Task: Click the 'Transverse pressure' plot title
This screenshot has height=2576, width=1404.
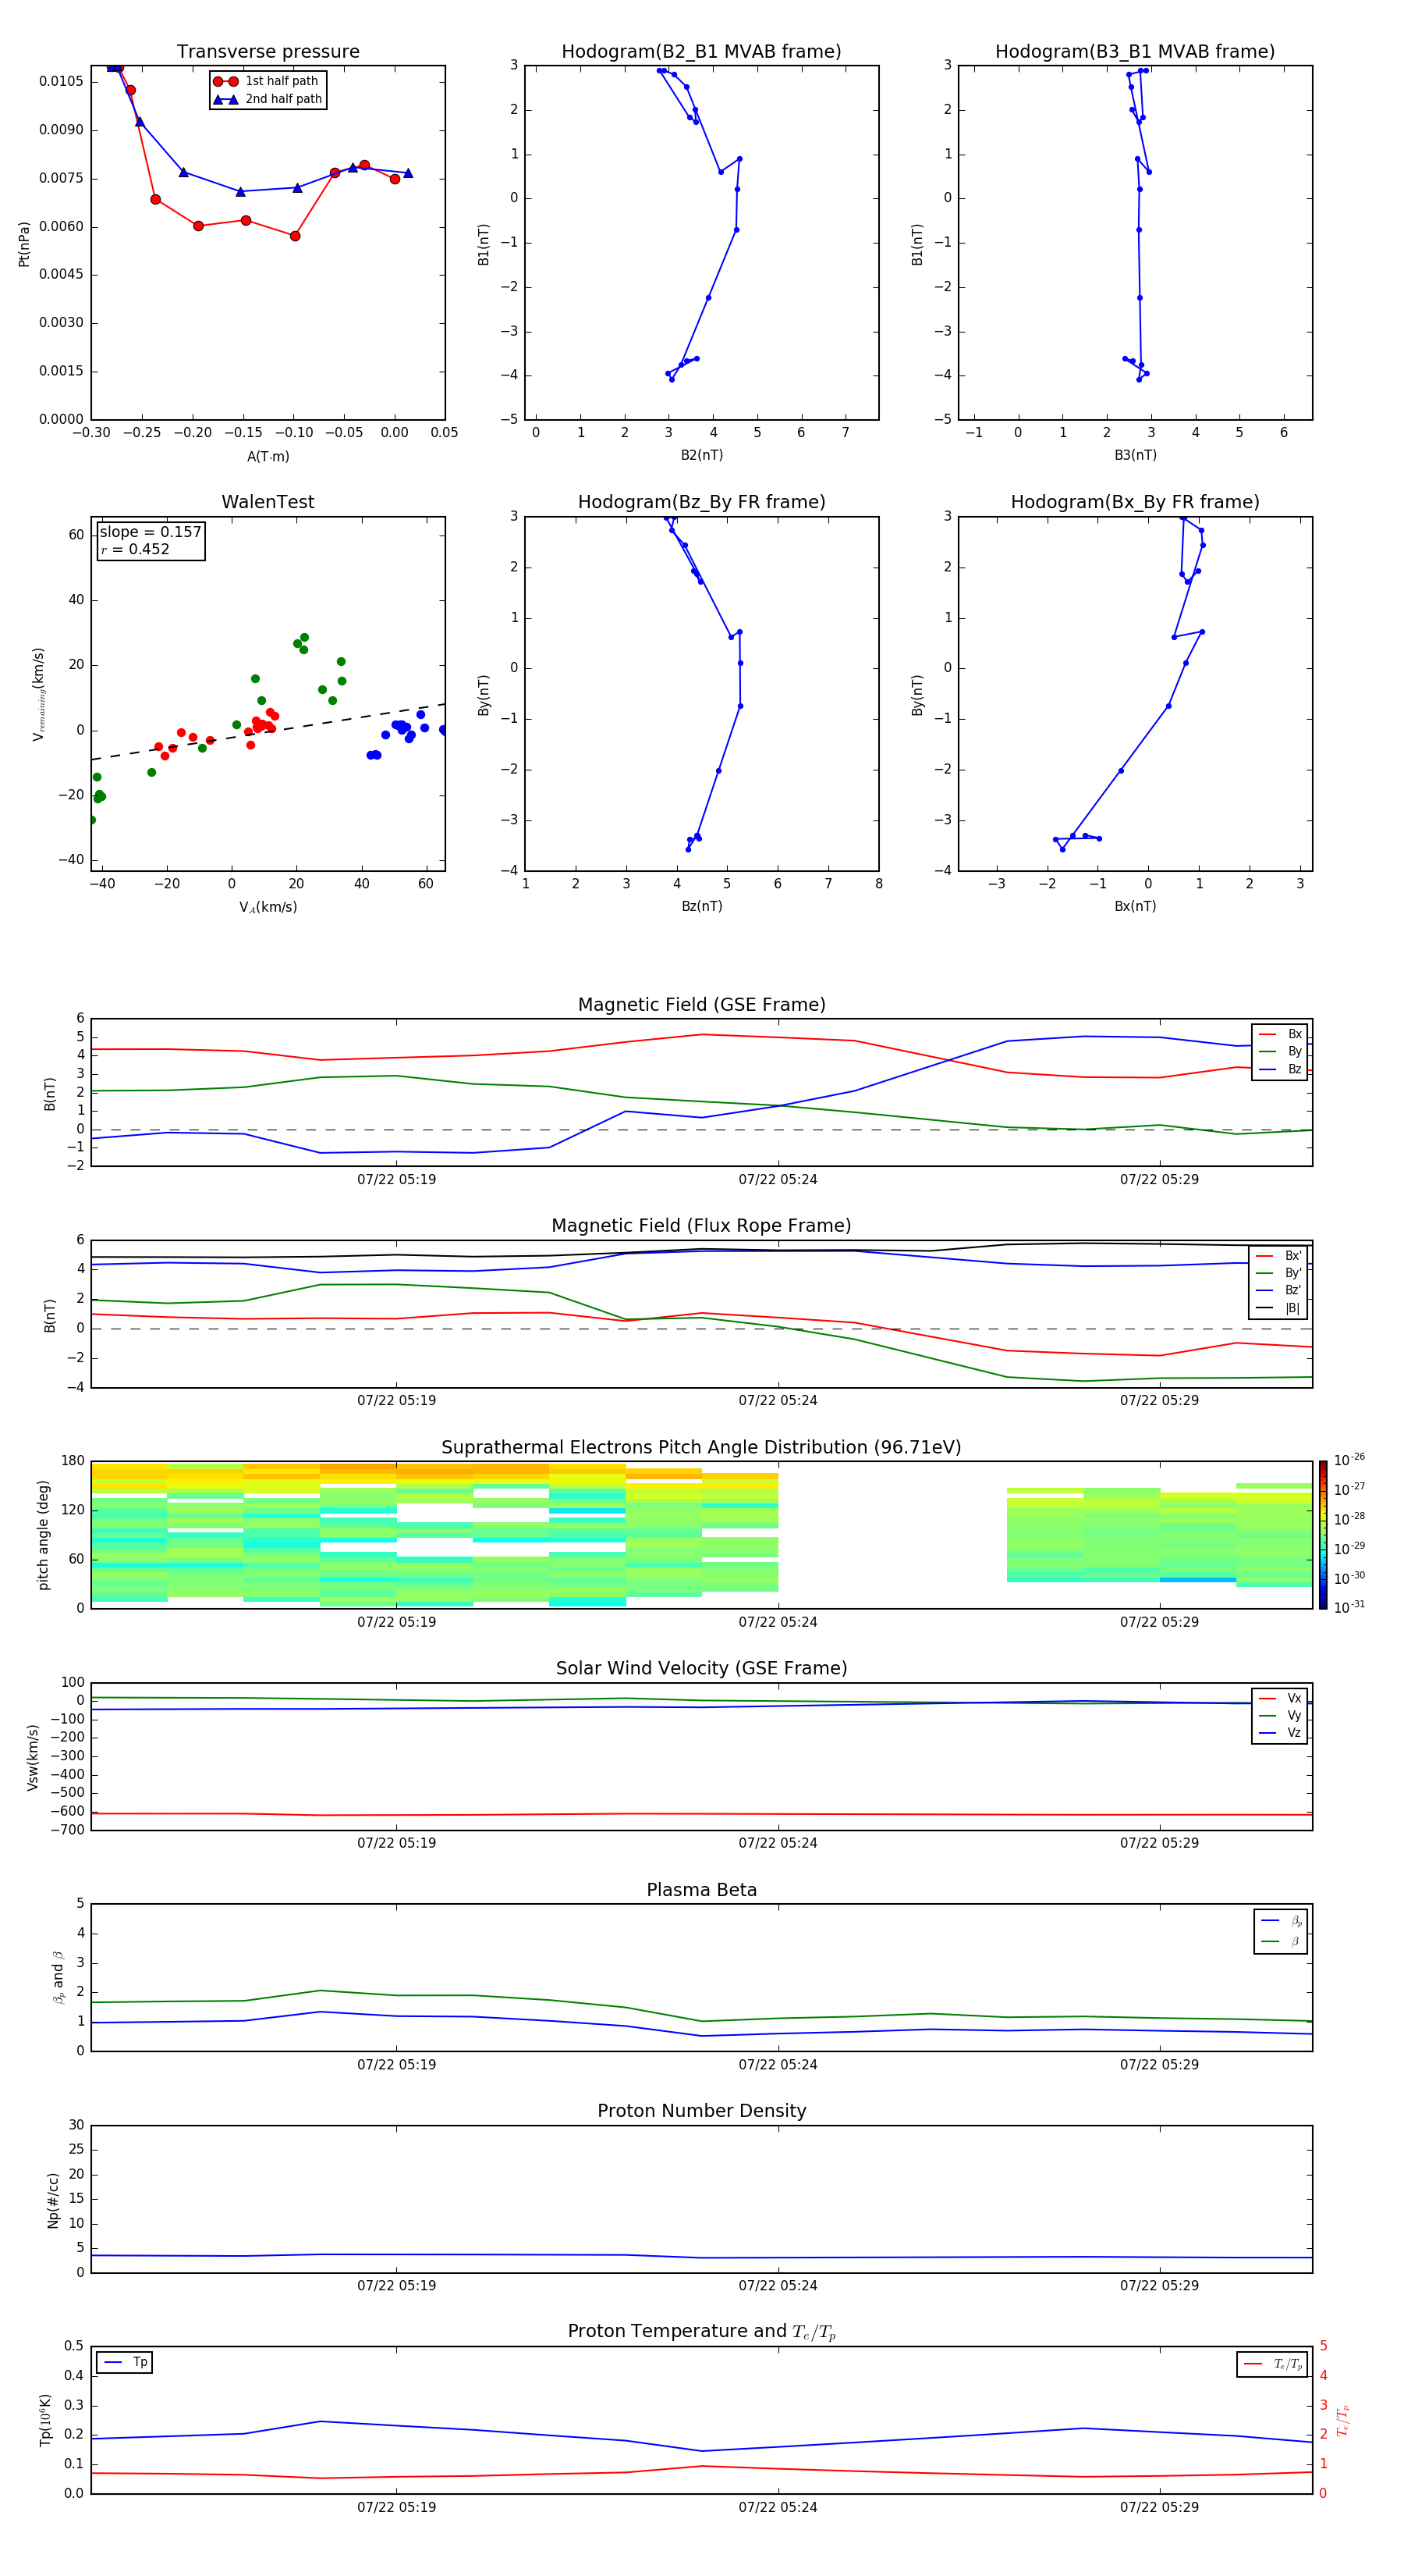Action: pos(268,51)
